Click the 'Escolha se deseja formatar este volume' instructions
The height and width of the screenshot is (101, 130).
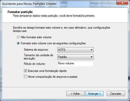click(x=61, y=29)
